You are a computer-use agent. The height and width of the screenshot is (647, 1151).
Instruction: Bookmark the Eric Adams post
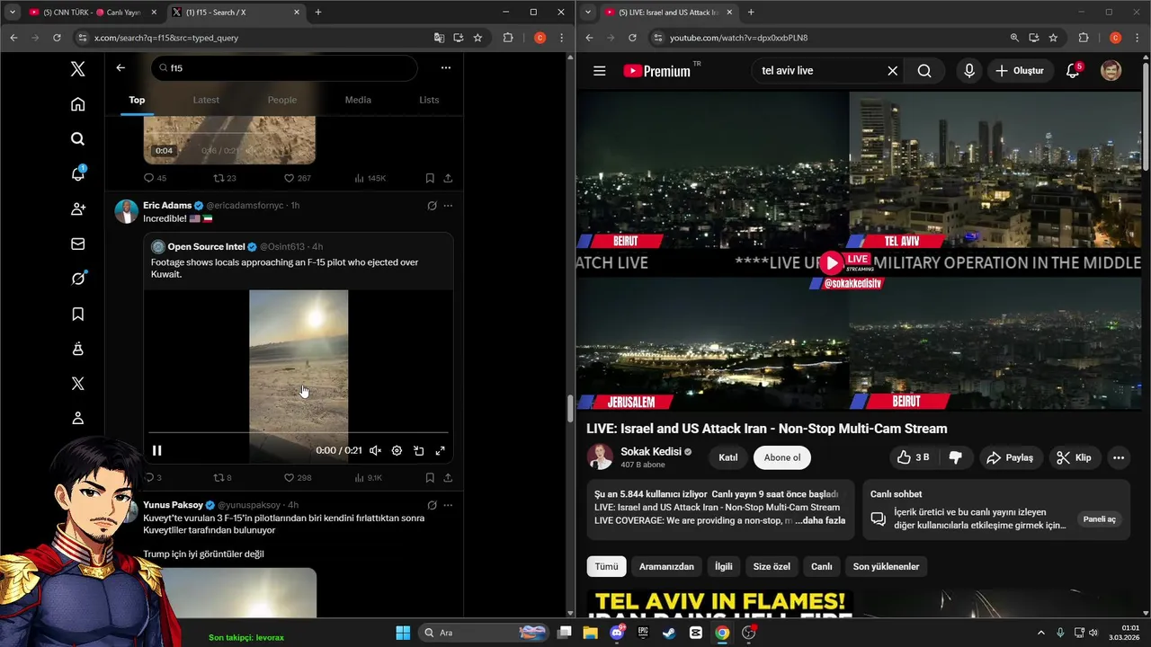pos(430,478)
